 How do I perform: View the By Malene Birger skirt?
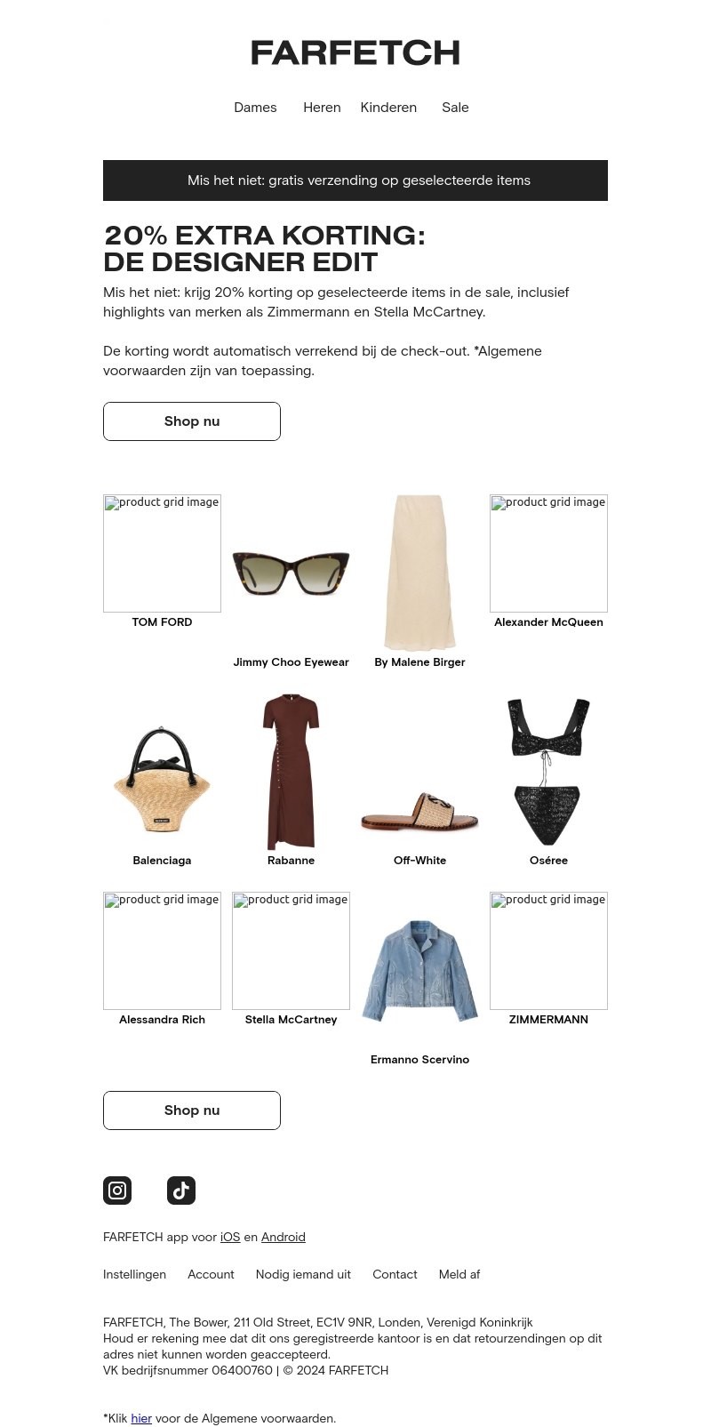click(x=419, y=573)
